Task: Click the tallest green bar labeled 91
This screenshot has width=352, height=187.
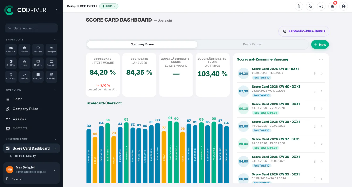Action: (x=170, y=152)
